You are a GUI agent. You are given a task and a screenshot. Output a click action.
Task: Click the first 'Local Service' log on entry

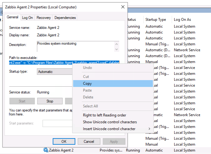(184, 68)
